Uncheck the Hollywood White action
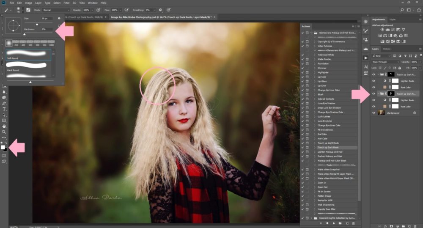 [x=302, y=55]
